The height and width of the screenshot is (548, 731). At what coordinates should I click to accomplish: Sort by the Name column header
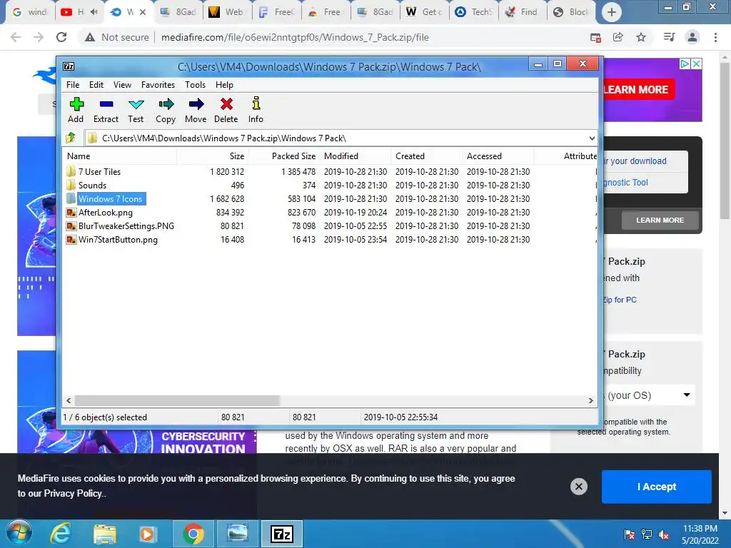(119, 156)
